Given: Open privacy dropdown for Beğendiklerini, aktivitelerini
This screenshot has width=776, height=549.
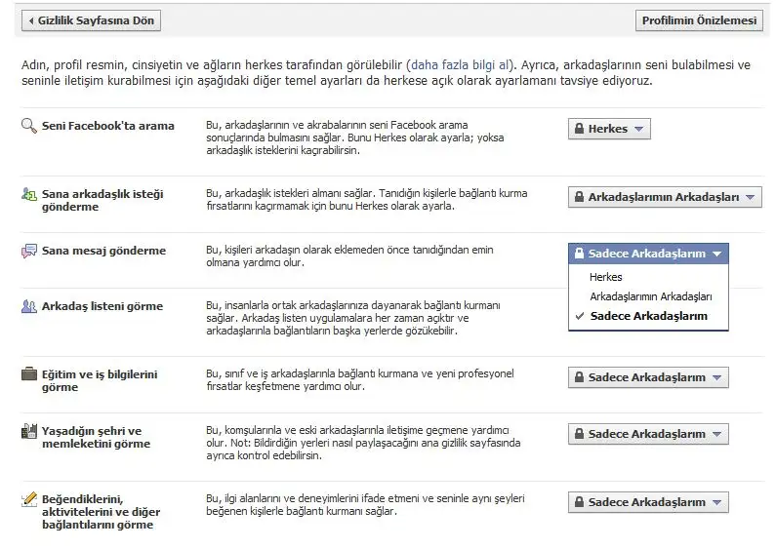Looking at the screenshot, I should tap(648, 502).
